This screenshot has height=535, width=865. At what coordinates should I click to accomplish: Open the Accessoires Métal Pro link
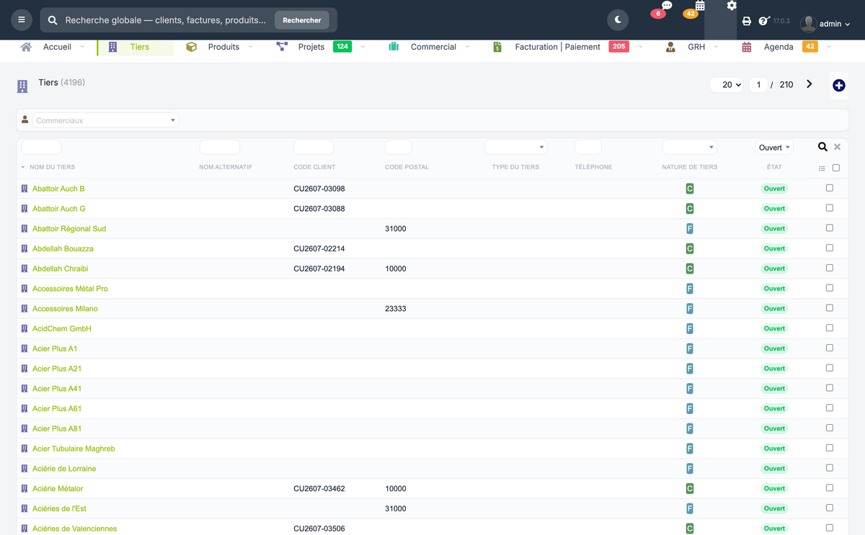[70, 289]
